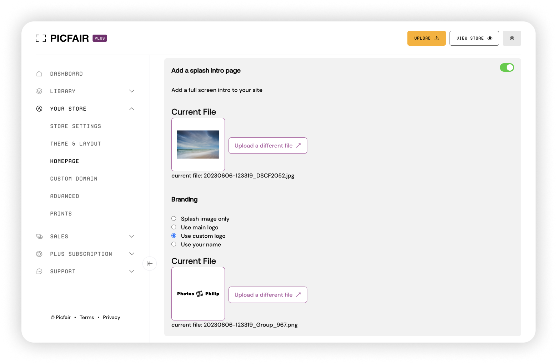Image resolution: width=557 pixels, height=364 pixels.
Task: Click the Support chat bubble icon
Action: 39,272
